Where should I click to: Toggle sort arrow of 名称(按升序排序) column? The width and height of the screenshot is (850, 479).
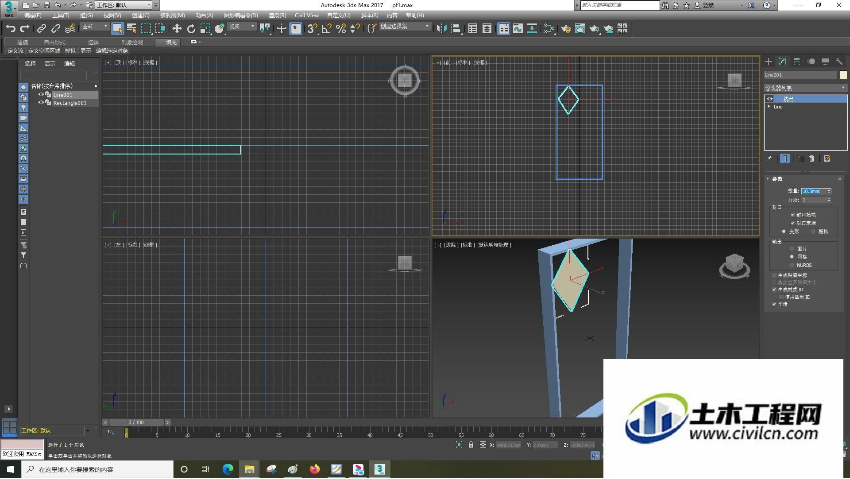(x=96, y=86)
